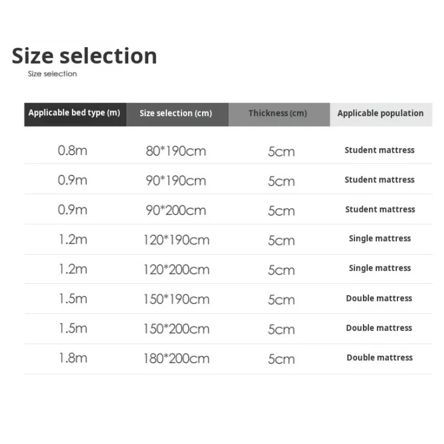Choose the 80*190cm size option
Image resolution: width=444 pixels, height=444 pixels.
(176, 151)
